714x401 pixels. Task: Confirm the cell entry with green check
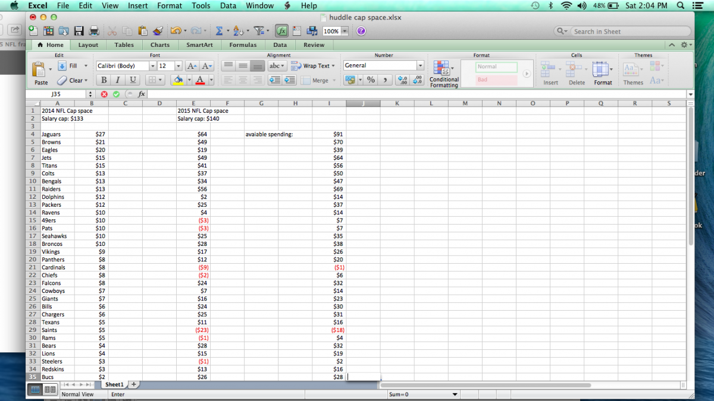click(x=116, y=94)
